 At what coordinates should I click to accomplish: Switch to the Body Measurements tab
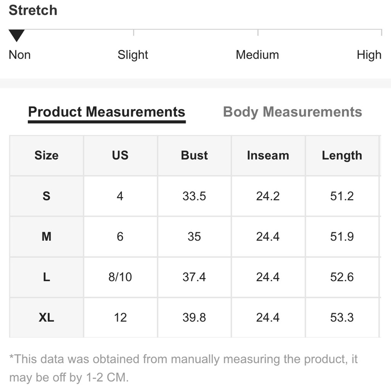pos(292,112)
